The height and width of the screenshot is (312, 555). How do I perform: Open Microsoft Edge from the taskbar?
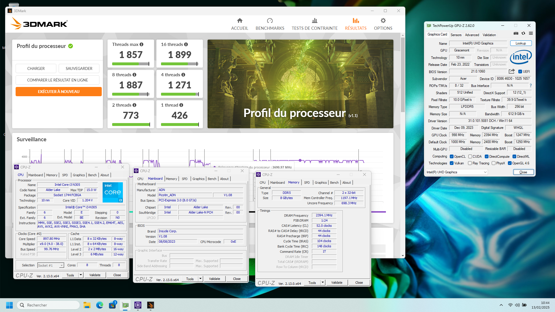click(100, 305)
